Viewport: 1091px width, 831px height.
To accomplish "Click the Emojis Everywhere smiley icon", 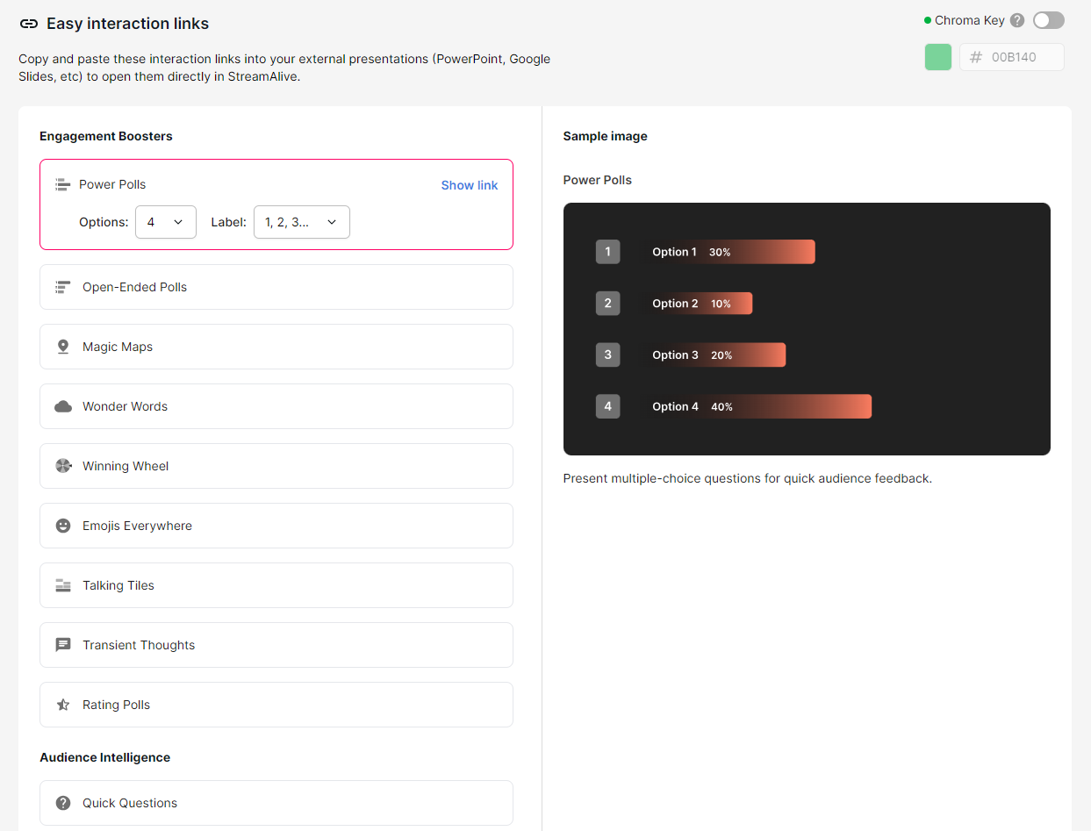I will pyautogui.click(x=63, y=526).
